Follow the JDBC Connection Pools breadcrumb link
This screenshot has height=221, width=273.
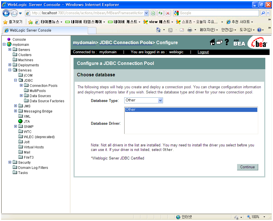pos(126,42)
